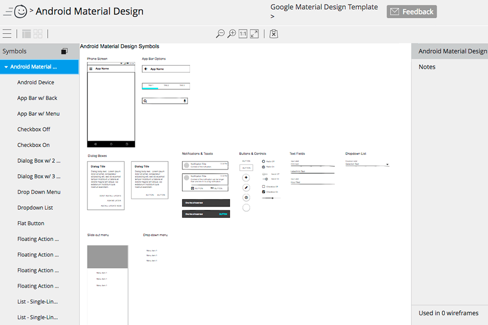This screenshot has height=325, width=488.
Task: Select Dialog Box w/ 2 symbol
Action: [x=39, y=160]
